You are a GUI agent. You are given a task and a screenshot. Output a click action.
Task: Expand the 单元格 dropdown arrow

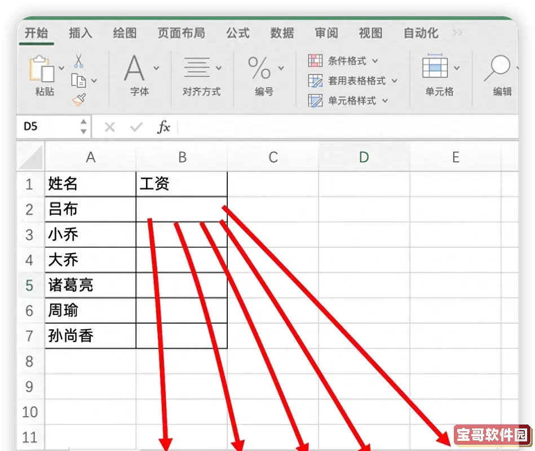pos(457,68)
